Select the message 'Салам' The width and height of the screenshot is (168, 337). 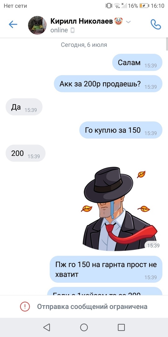click(x=138, y=62)
